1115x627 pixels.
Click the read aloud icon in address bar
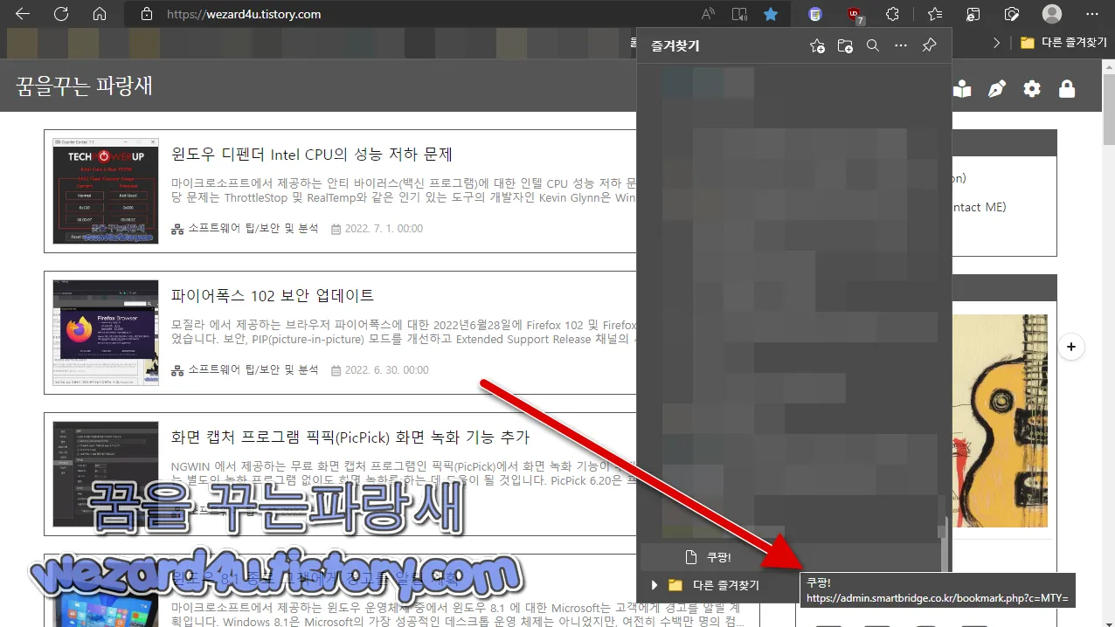(x=707, y=14)
